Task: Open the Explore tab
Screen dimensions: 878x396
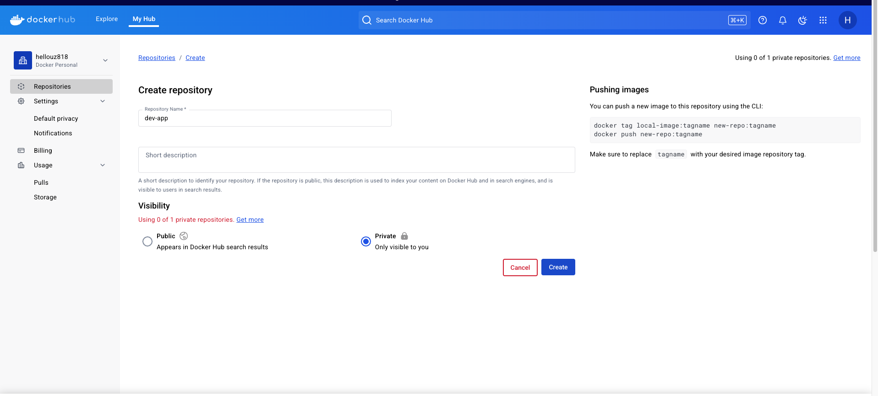Action: tap(107, 19)
